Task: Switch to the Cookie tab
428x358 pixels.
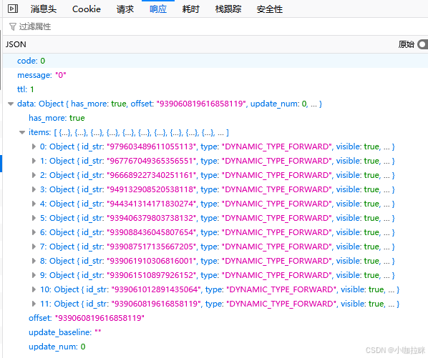Action: (x=87, y=9)
